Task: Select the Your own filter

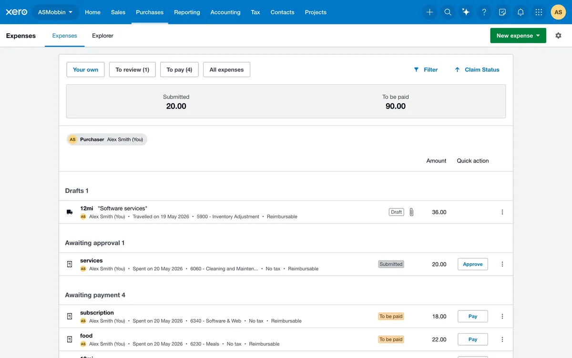Action: [86, 70]
